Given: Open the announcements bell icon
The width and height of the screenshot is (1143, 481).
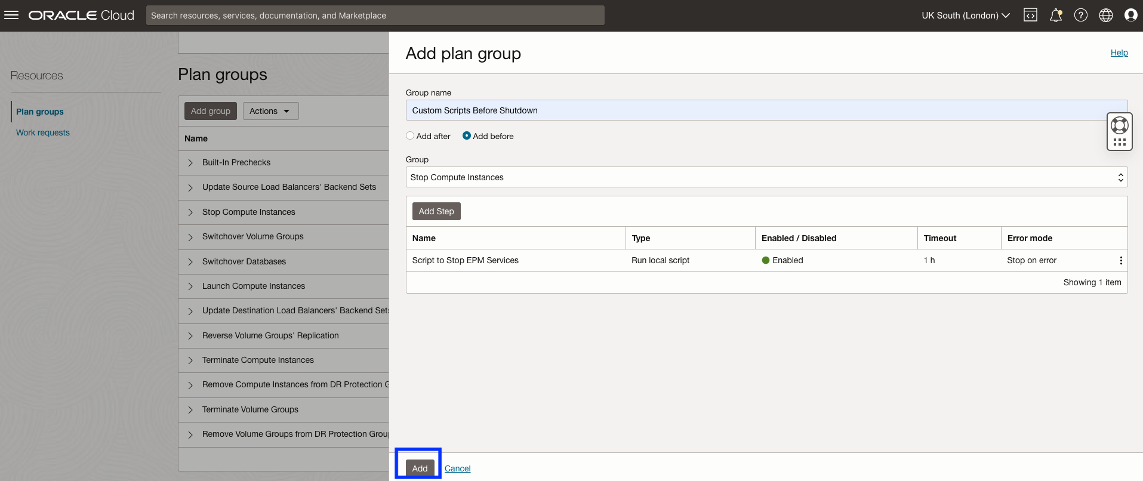Looking at the screenshot, I should 1056,16.
